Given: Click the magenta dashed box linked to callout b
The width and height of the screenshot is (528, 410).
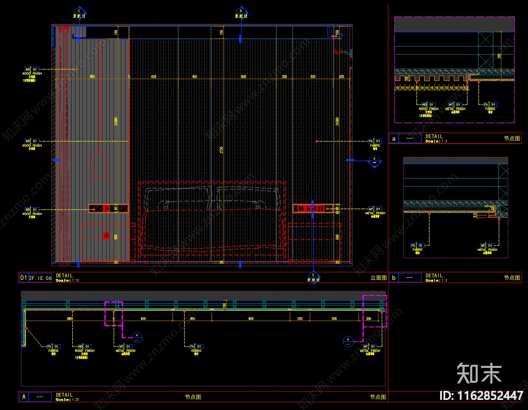Looking at the screenshot, I should [375, 311].
